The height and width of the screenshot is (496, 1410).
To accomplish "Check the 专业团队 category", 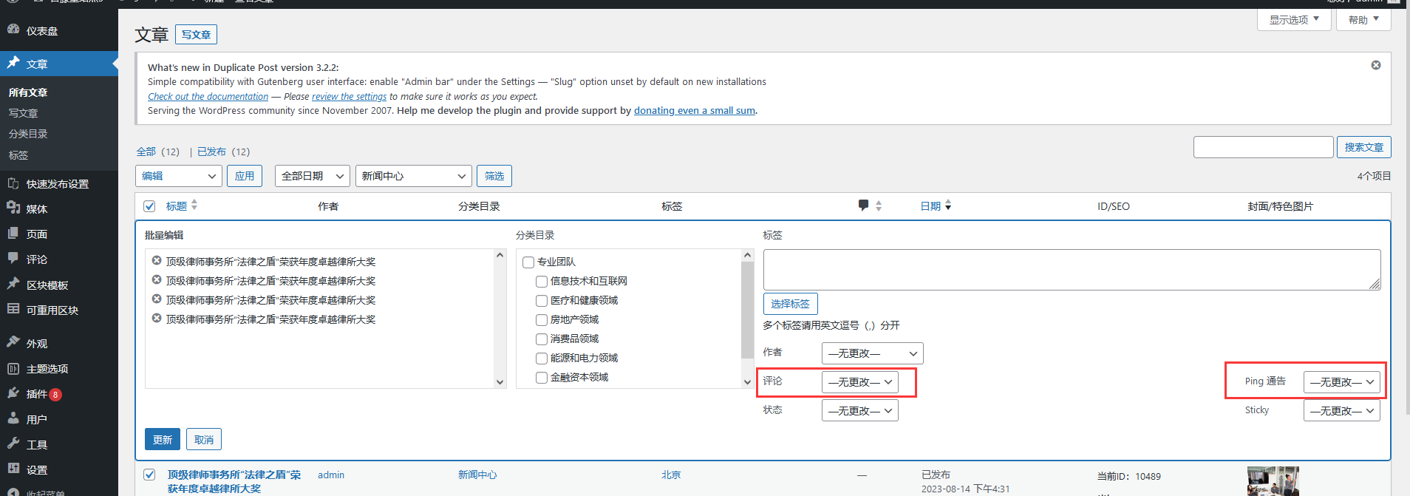I will click(528, 262).
